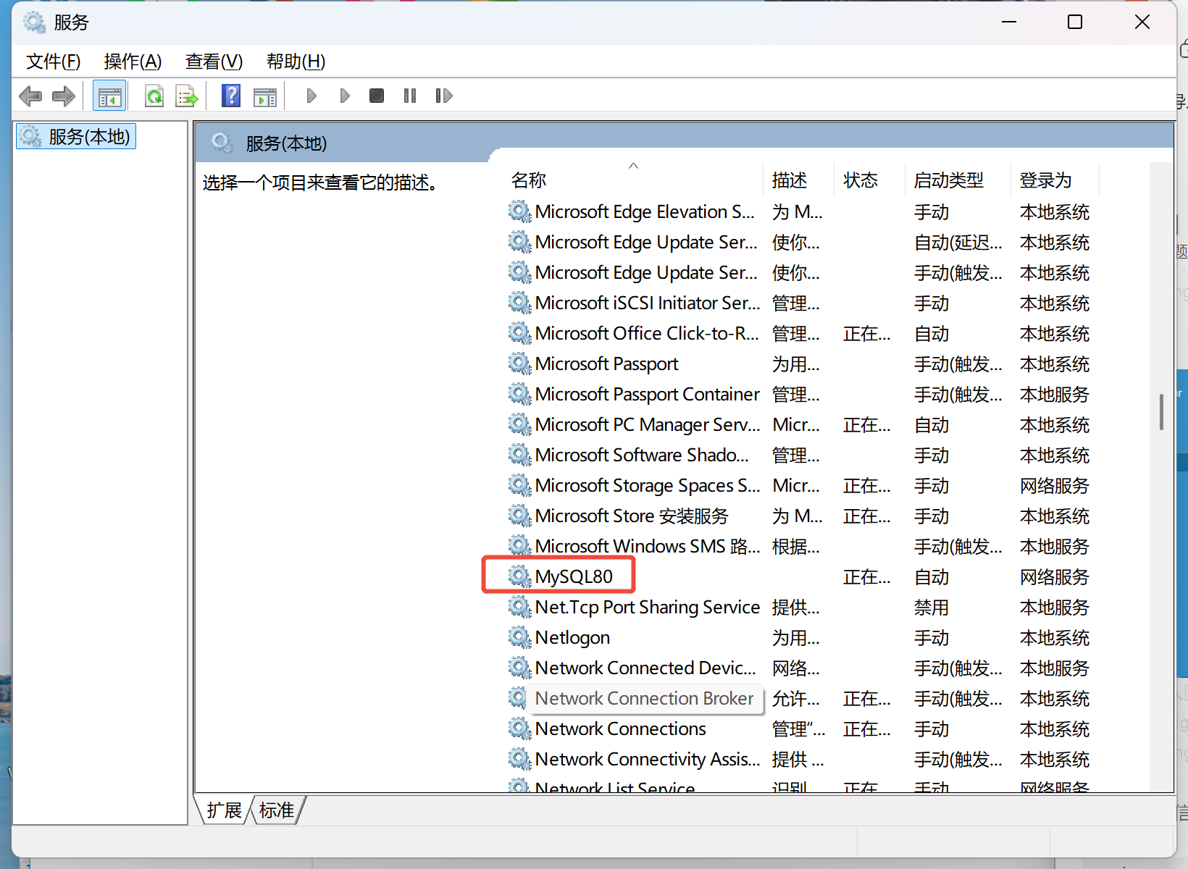Click the Export list toolbar icon
Image resolution: width=1188 pixels, height=869 pixels.
(x=187, y=96)
